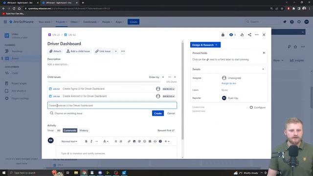The width and height of the screenshot is (313, 176).
Task: Open Backlog status dropdown on Android UI row
Action: [x=168, y=96]
